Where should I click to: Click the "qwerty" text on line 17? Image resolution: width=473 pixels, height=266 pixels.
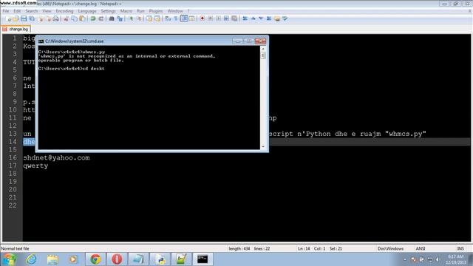click(35, 166)
